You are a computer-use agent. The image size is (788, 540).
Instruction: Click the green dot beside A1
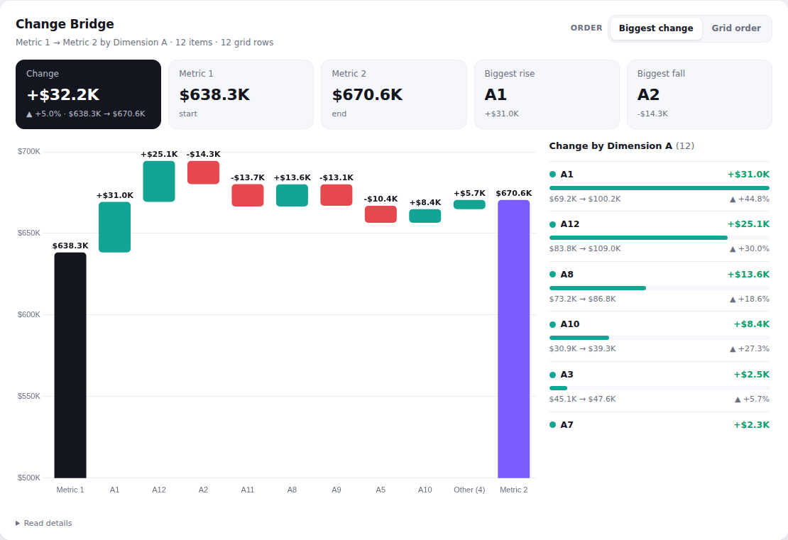pos(553,175)
